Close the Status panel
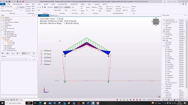Screen dimensions: 188x105 tap(36, 15)
